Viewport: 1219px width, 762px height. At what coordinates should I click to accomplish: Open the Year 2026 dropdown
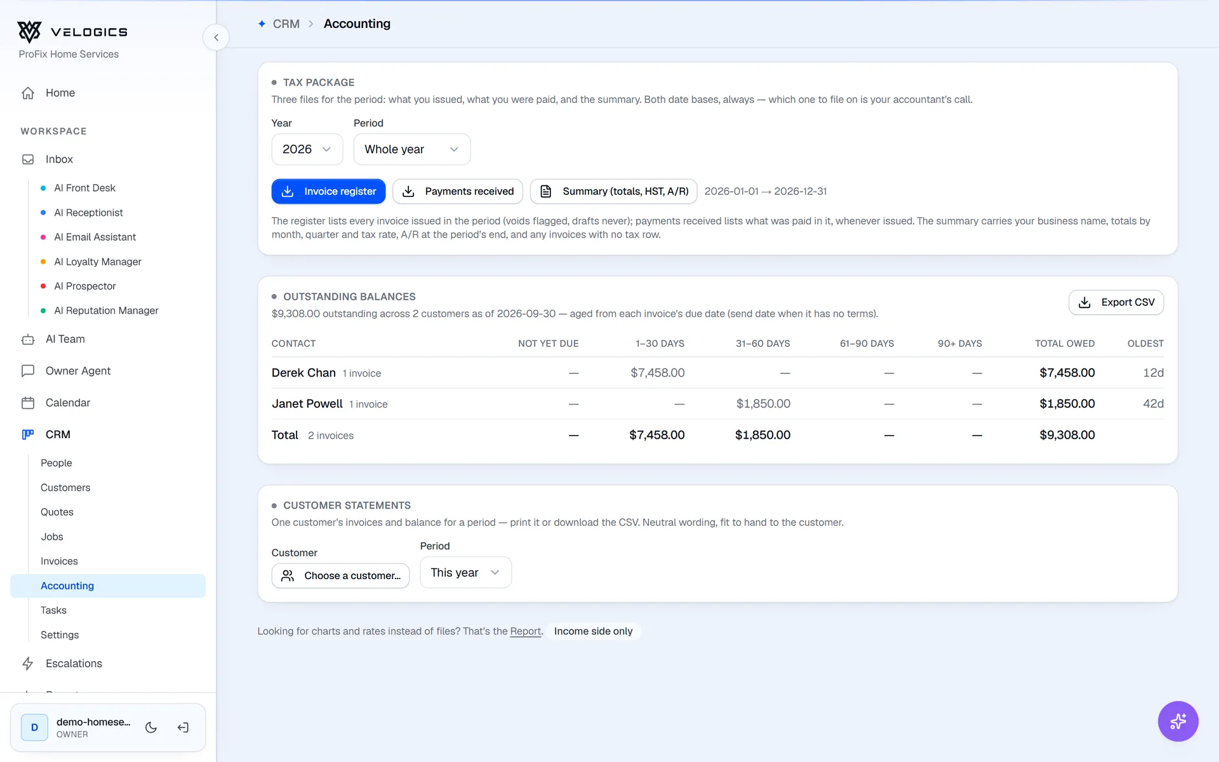pyautogui.click(x=307, y=149)
